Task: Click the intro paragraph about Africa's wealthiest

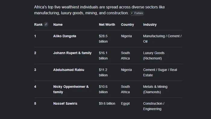Action: coord(99,10)
